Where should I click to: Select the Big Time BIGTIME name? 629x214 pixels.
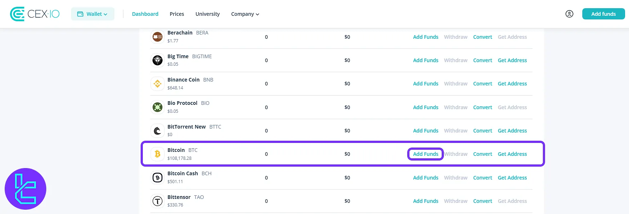tap(189, 56)
